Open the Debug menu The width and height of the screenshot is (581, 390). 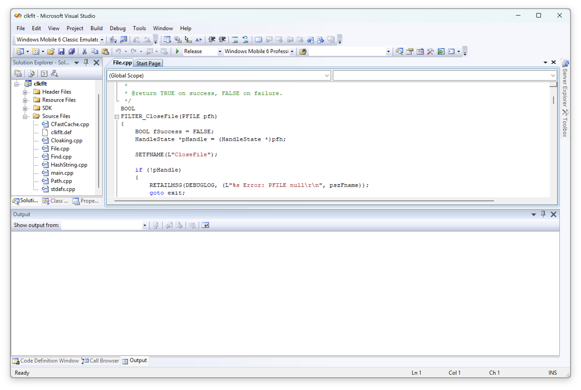point(118,28)
